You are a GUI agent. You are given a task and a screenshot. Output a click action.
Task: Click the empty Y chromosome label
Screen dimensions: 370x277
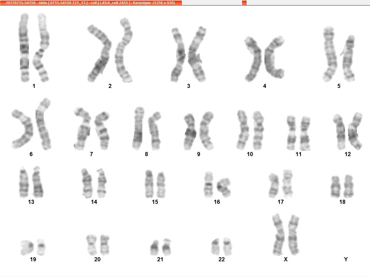(x=346, y=259)
